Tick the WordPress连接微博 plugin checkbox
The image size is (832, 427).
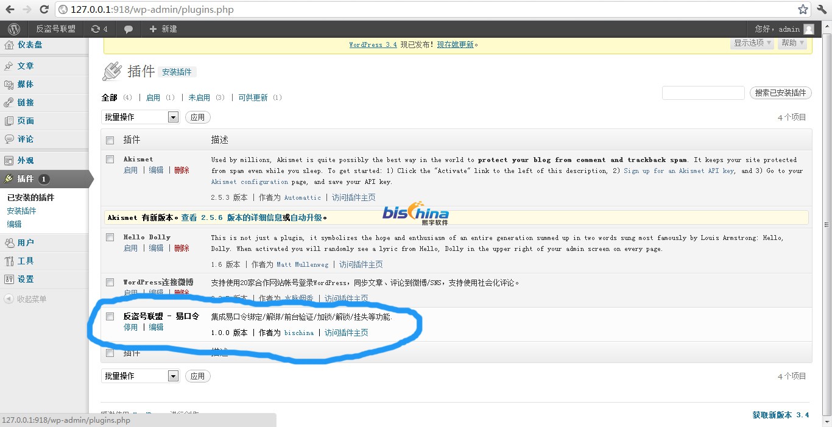click(x=110, y=282)
